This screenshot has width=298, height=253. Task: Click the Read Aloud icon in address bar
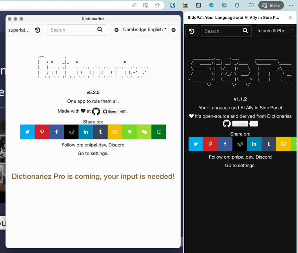pyautogui.click(x=134, y=5)
